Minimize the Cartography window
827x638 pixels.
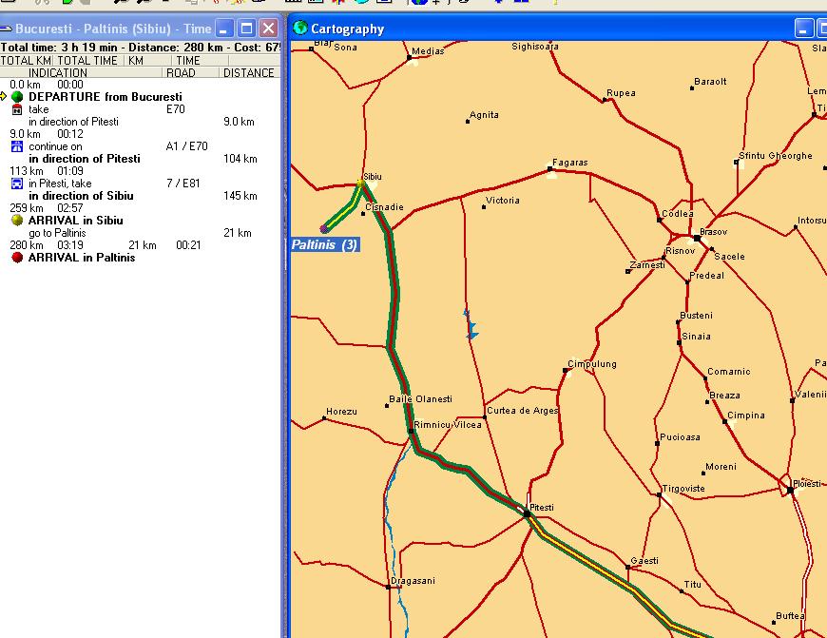click(804, 29)
